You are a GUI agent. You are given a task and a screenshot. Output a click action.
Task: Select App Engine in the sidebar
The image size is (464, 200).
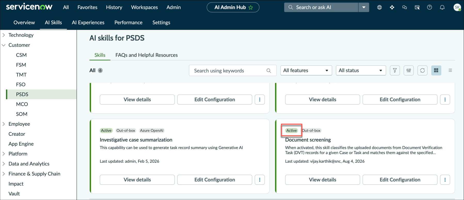click(21, 144)
